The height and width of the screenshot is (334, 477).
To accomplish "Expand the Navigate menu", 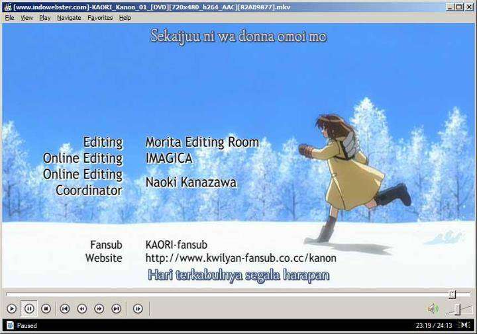I will click(x=69, y=18).
